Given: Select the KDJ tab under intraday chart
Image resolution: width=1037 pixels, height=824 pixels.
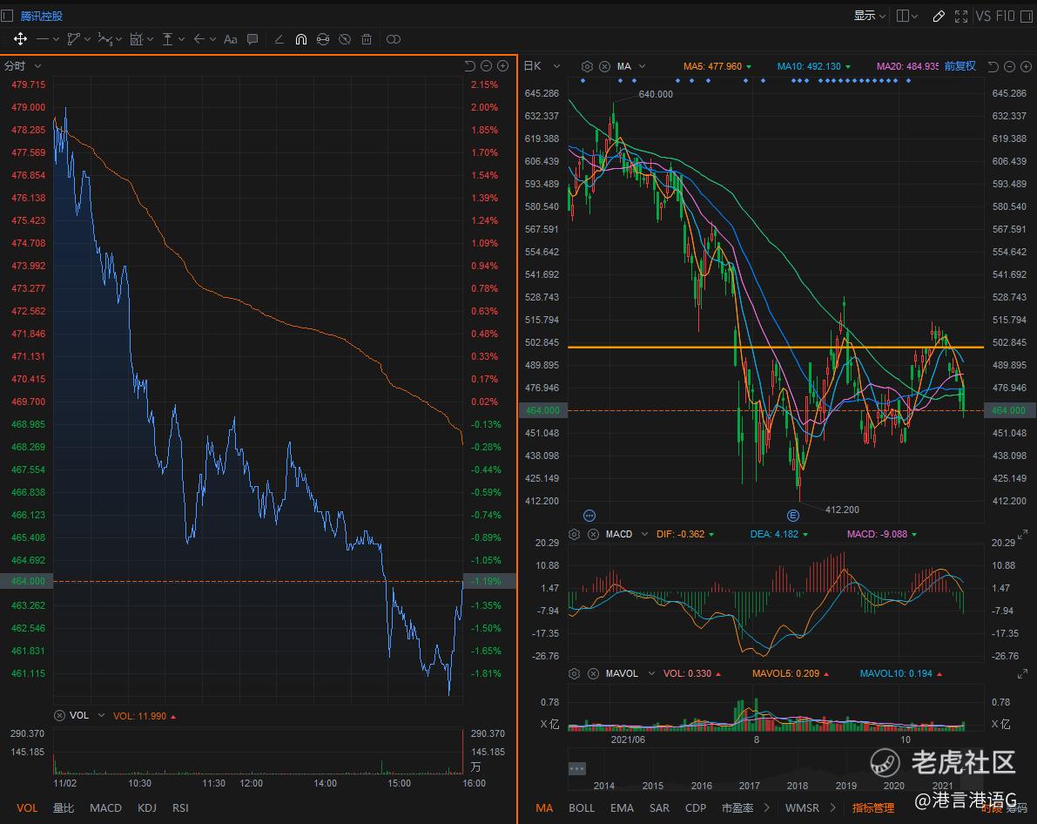Looking at the screenshot, I should (x=146, y=807).
